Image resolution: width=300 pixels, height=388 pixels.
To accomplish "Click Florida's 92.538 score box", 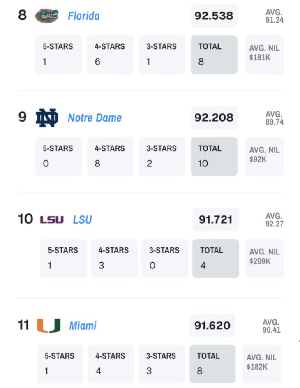I will tap(214, 16).
